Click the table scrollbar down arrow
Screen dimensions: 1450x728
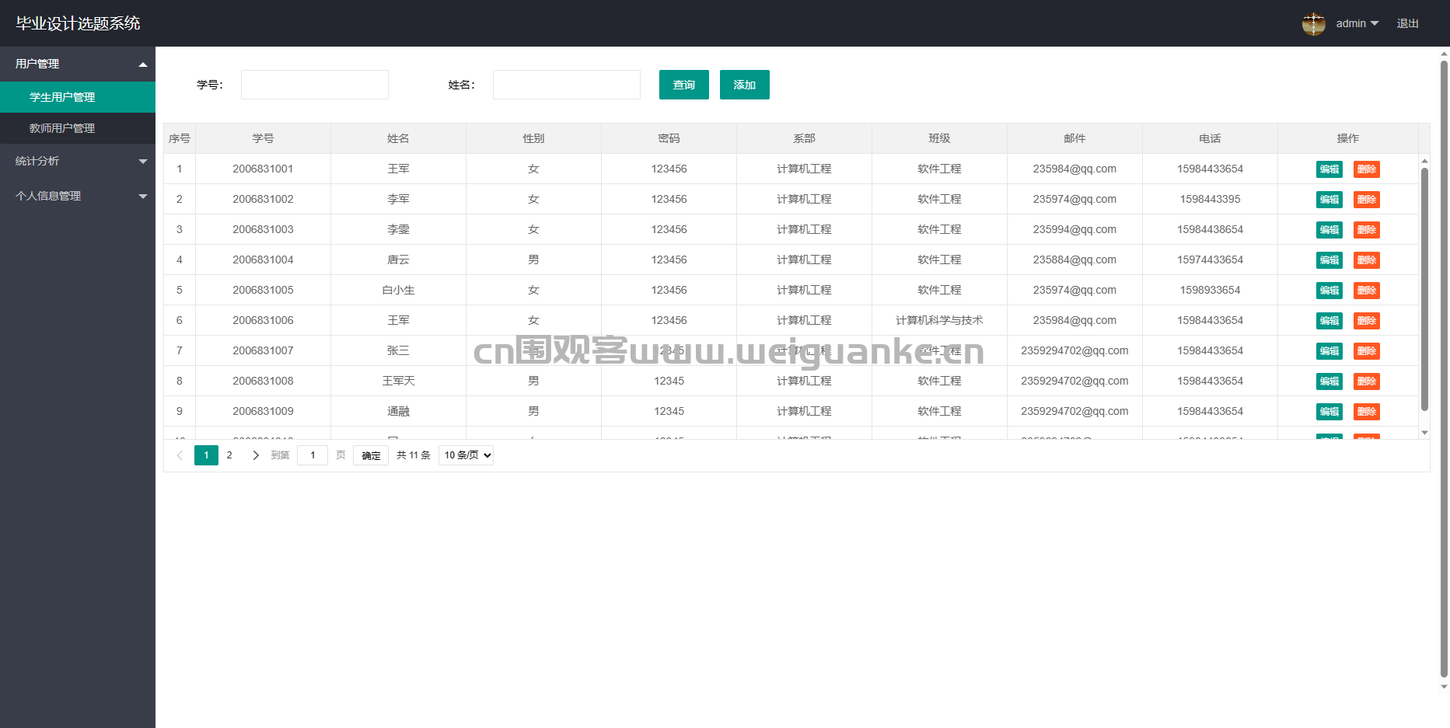coord(1424,433)
